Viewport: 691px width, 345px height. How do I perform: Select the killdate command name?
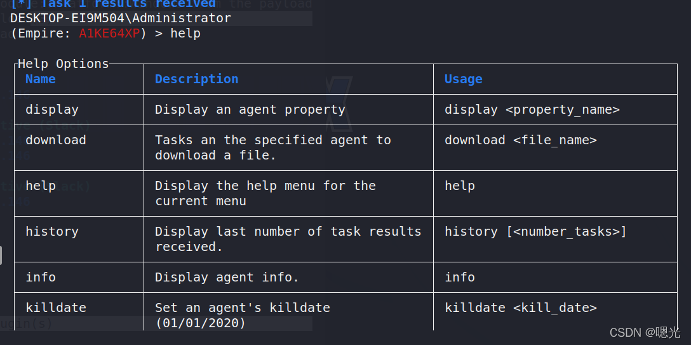click(x=56, y=308)
